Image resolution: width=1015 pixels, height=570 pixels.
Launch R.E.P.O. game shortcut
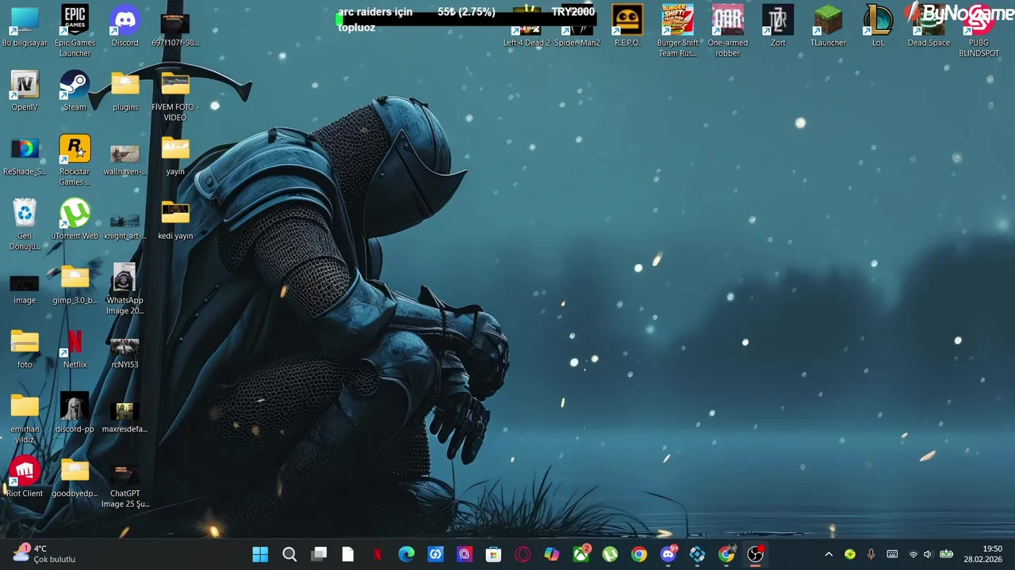click(627, 26)
